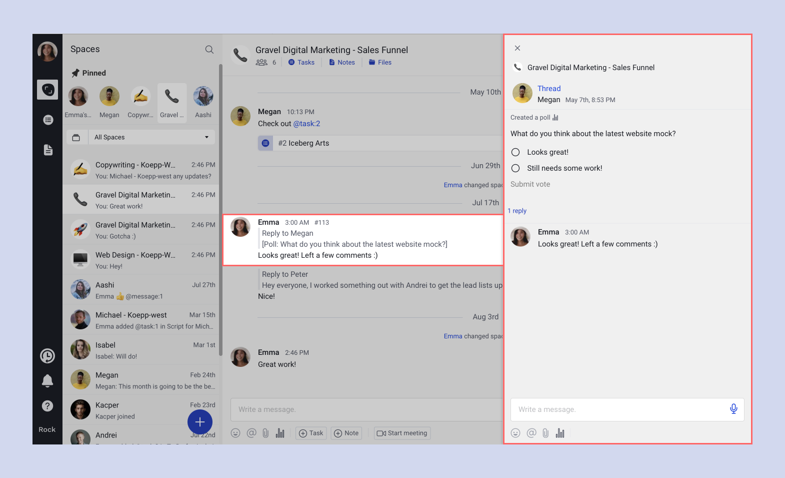The height and width of the screenshot is (478, 785).
Task: Click the Start meeting button
Action: (402, 433)
